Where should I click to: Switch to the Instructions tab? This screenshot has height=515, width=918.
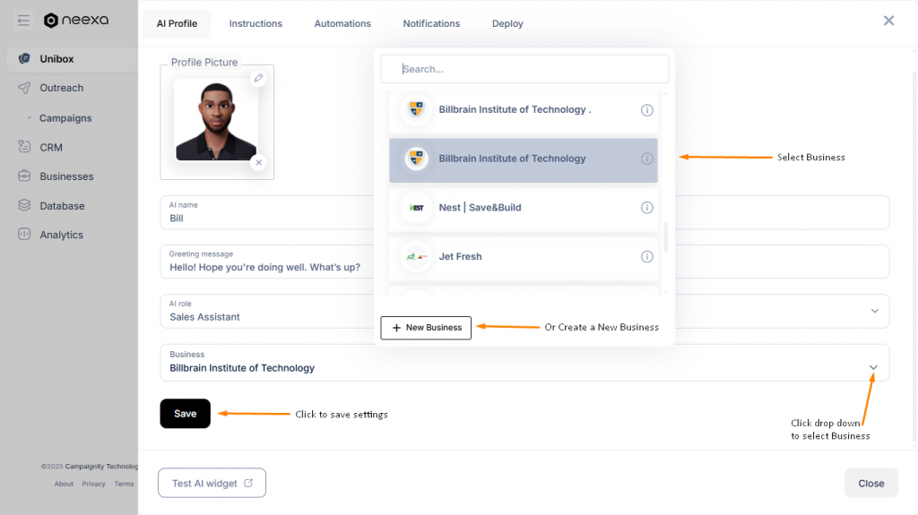tap(255, 23)
